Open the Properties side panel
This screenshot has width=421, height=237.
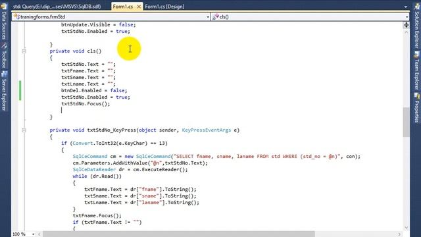(416, 107)
